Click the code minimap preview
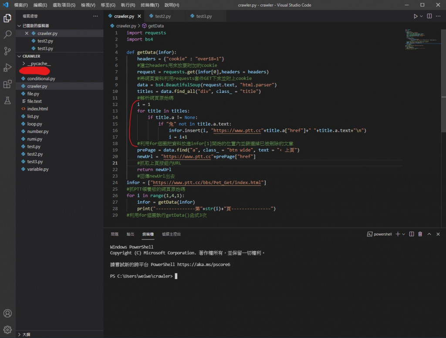The height and width of the screenshot is (338, 446). point(422,40)
